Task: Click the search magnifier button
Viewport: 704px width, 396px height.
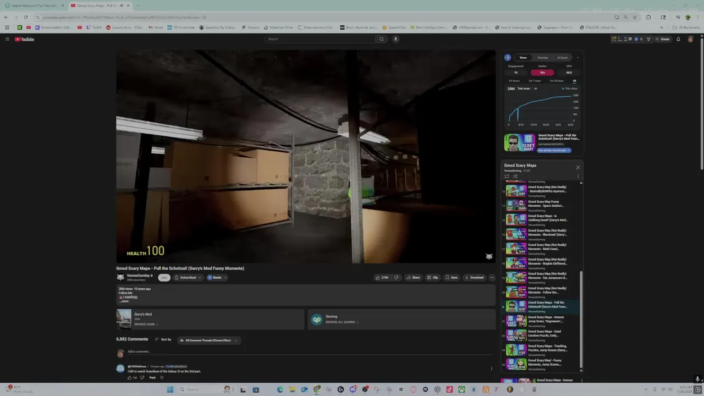Action: pyautogui.click(x=382, y=39)
